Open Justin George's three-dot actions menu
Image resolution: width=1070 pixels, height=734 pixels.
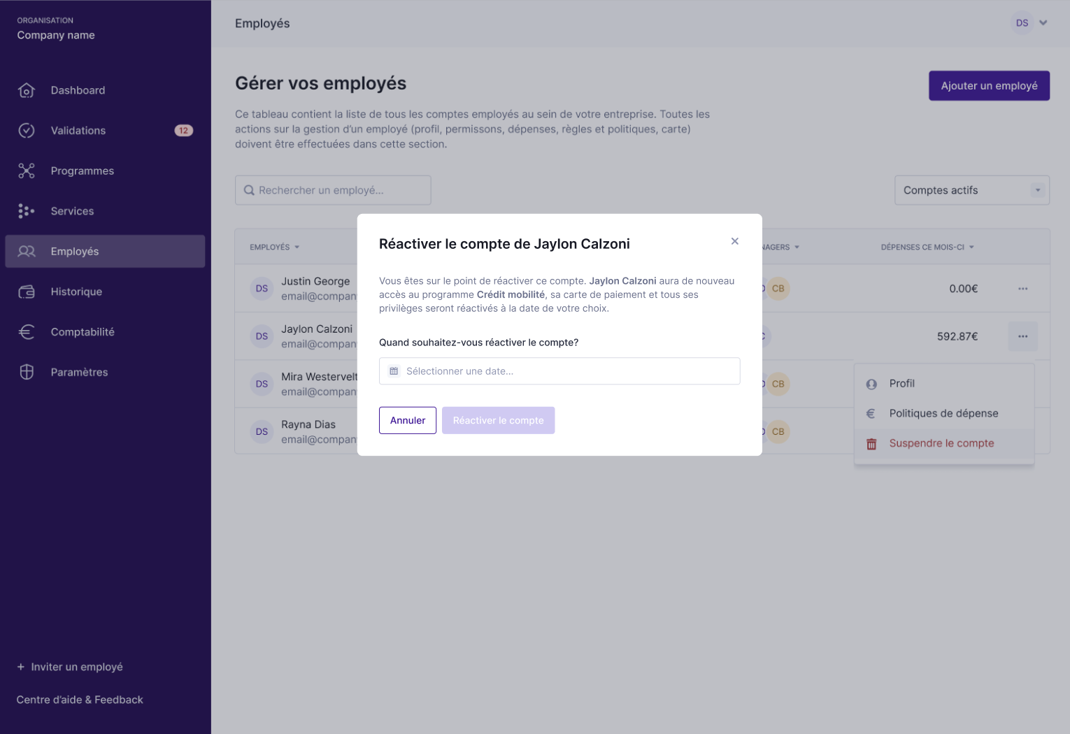(x=1022, y=289)
